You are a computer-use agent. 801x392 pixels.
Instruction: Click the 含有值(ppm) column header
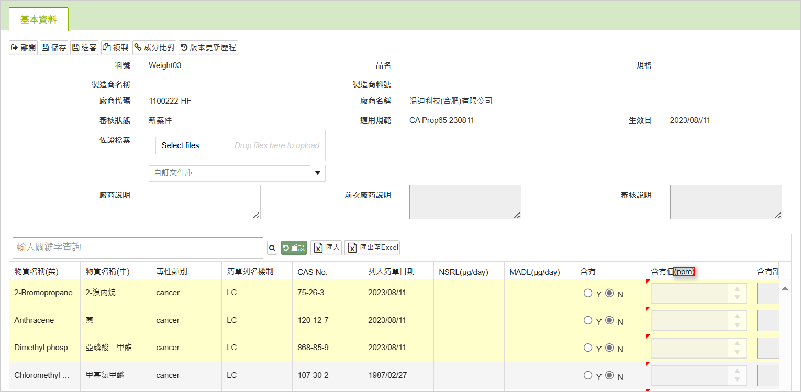coord(698,271)
